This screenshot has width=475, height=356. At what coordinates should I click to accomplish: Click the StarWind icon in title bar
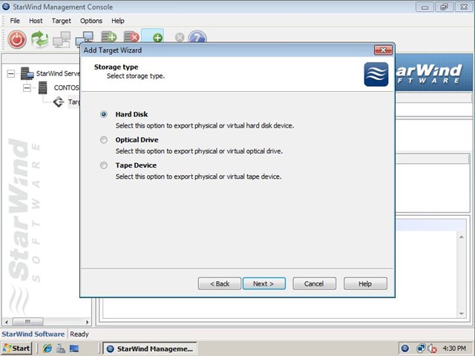point(6,7)
